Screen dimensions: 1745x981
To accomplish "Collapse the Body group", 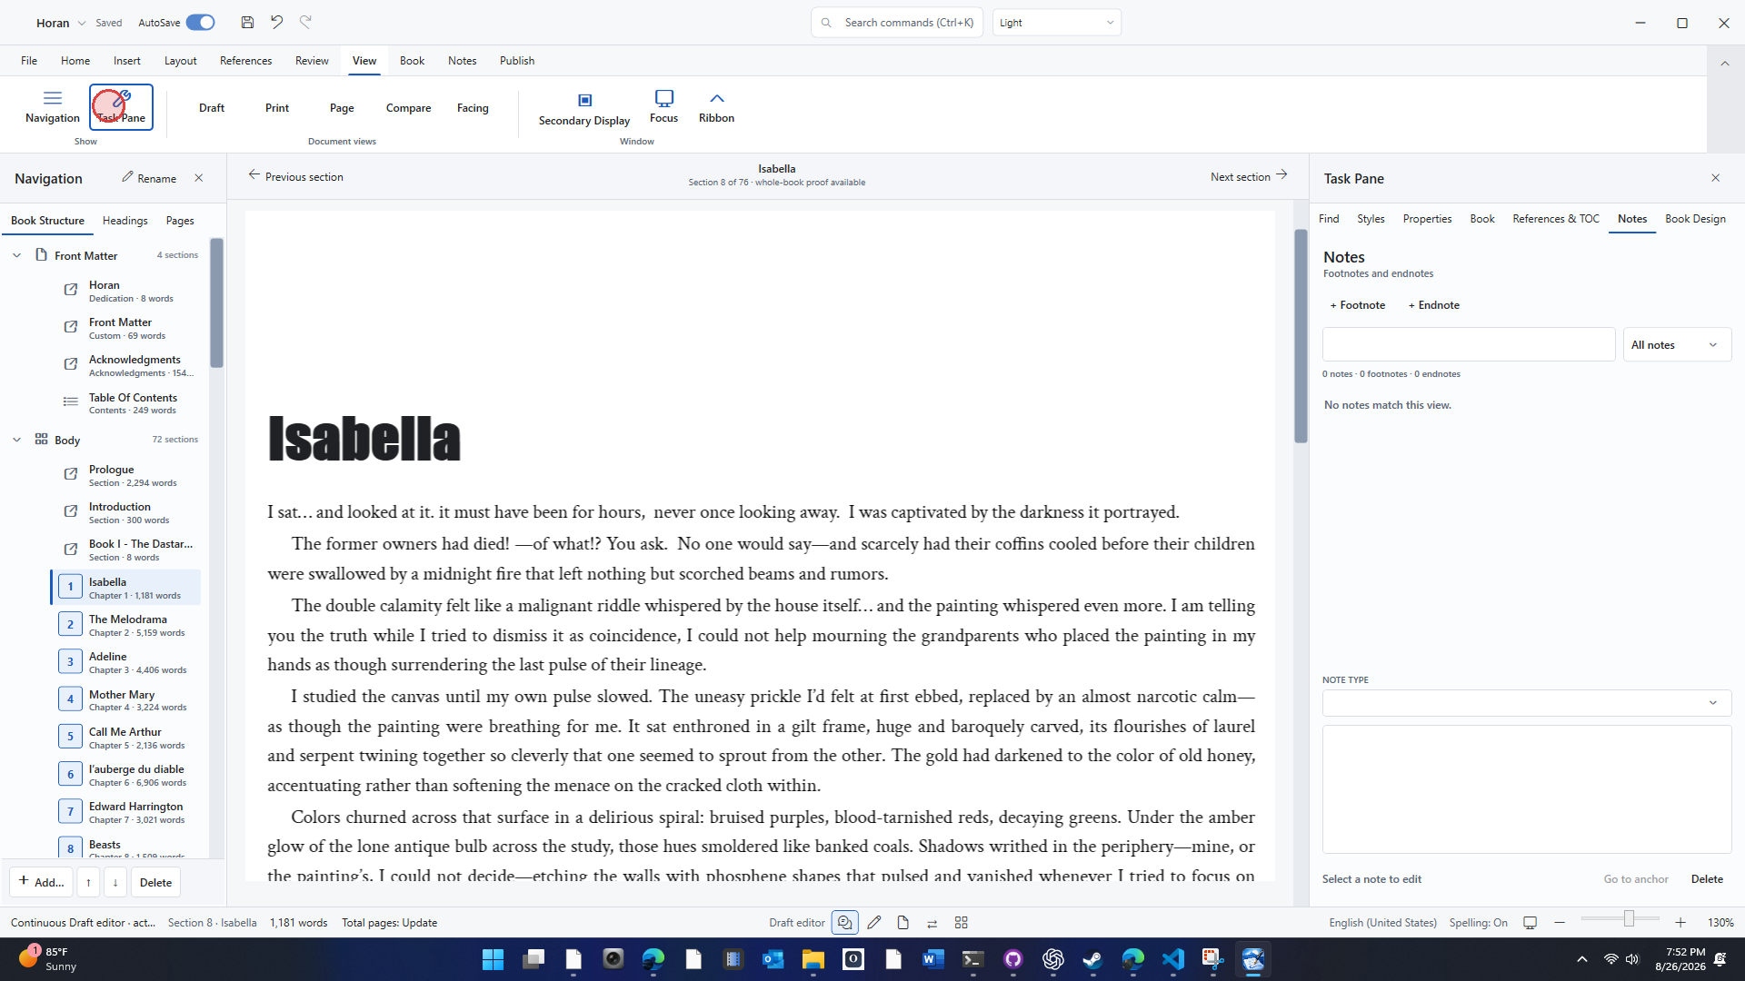I will click(16, 440).
